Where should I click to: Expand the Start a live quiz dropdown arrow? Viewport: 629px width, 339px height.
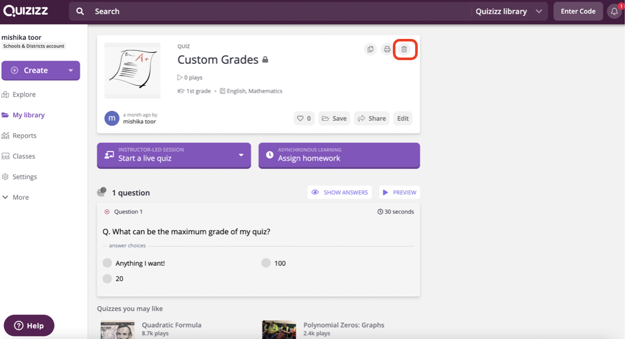pos(241,155)
